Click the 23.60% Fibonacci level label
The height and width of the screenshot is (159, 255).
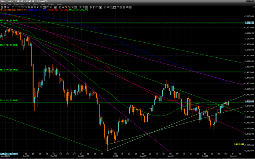pyautogui.click(x=9, y=100)
